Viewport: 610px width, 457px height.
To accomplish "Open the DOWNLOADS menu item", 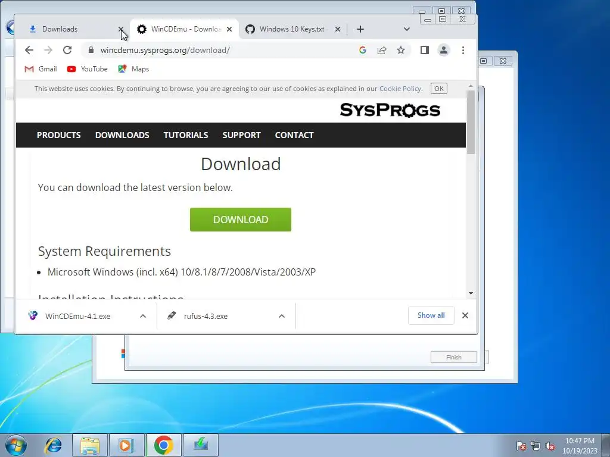I will tap(122, 135).
